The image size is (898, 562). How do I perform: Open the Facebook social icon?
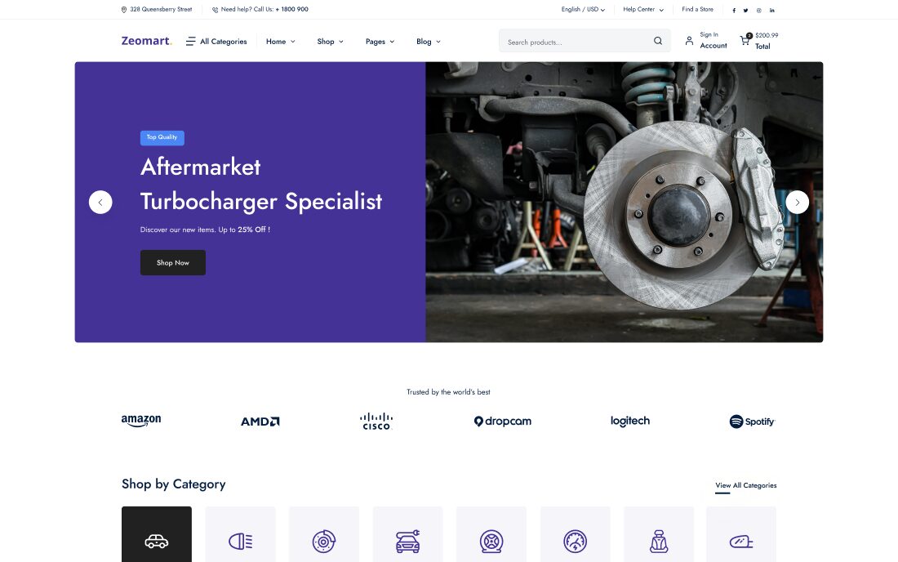coord(734,11)
